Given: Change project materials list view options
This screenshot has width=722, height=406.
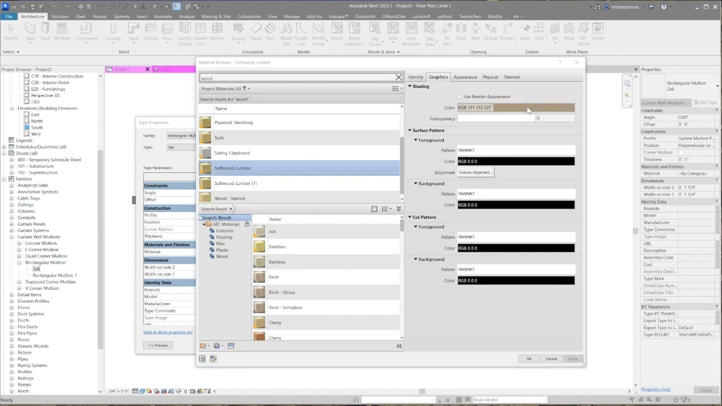Looking at the screenshot, I should point(397,89).
